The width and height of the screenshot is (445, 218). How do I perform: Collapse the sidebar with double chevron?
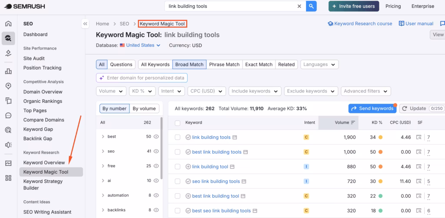coord(86,24)
